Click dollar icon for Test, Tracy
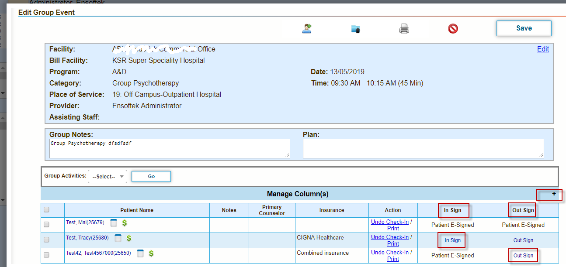 coord(129,238)
